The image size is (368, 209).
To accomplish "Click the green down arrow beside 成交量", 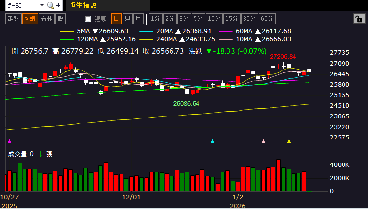I will [x=40, y=154].
